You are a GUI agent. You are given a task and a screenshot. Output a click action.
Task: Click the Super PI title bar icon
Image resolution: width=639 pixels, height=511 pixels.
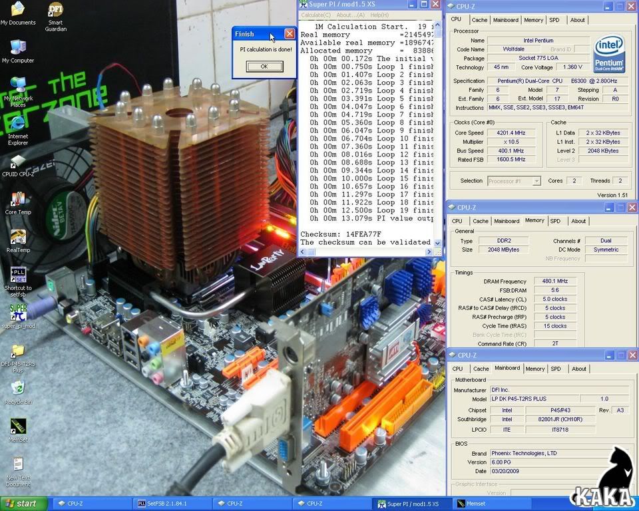click(x=304, y=5)
